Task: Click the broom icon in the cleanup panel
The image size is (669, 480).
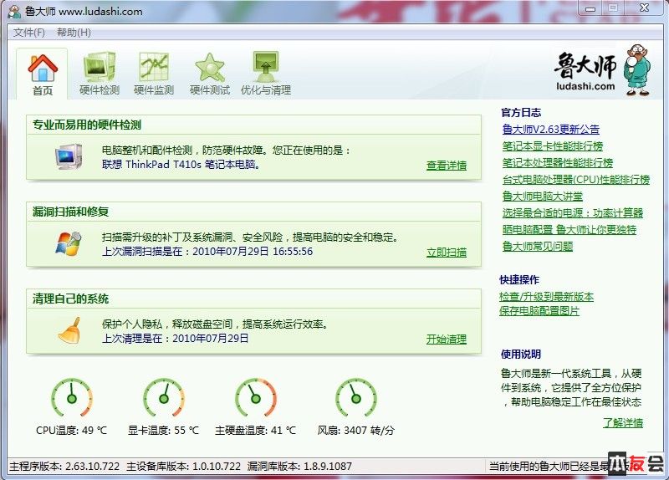Action: [69, 329]
